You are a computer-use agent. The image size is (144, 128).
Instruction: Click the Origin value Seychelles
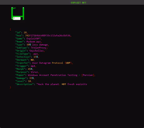click(37, 51)
